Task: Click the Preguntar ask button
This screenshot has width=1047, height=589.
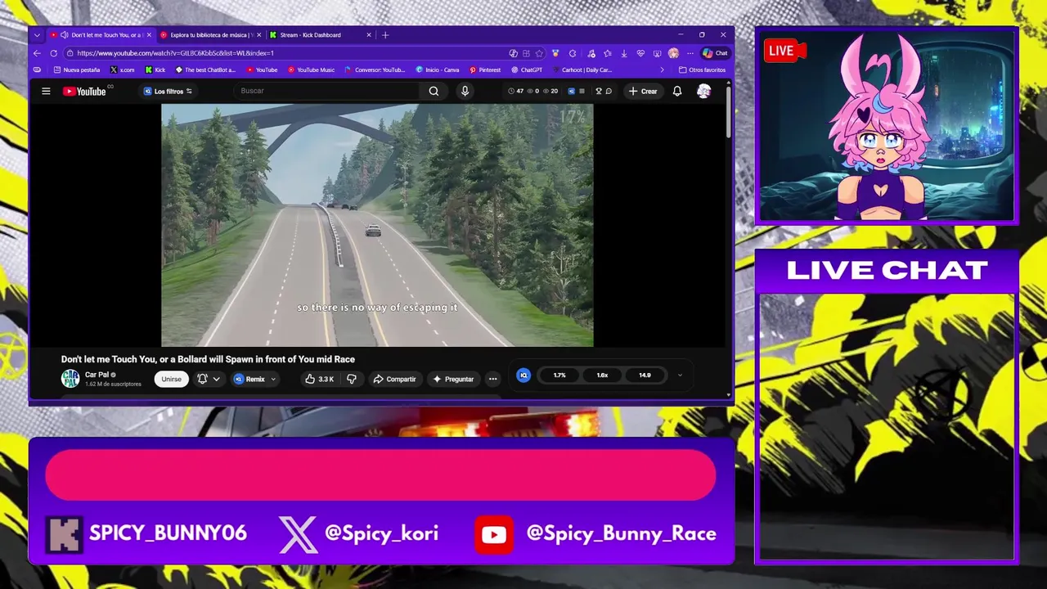Action: tap(453, 379)
